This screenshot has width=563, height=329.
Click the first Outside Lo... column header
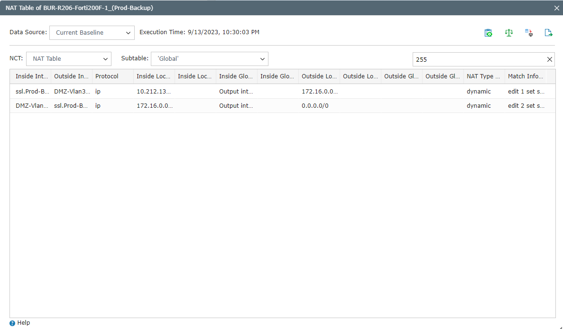[x=319, y=76]
